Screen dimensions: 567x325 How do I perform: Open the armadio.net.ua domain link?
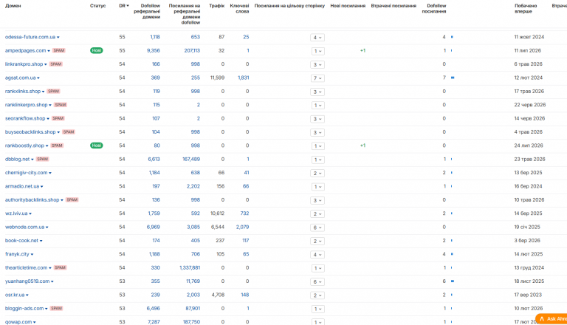tap(22, 186)
